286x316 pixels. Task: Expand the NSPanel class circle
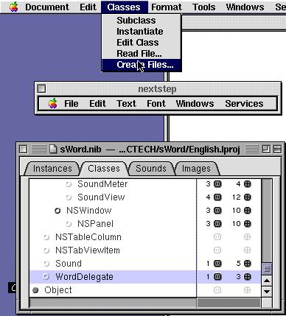69,224
